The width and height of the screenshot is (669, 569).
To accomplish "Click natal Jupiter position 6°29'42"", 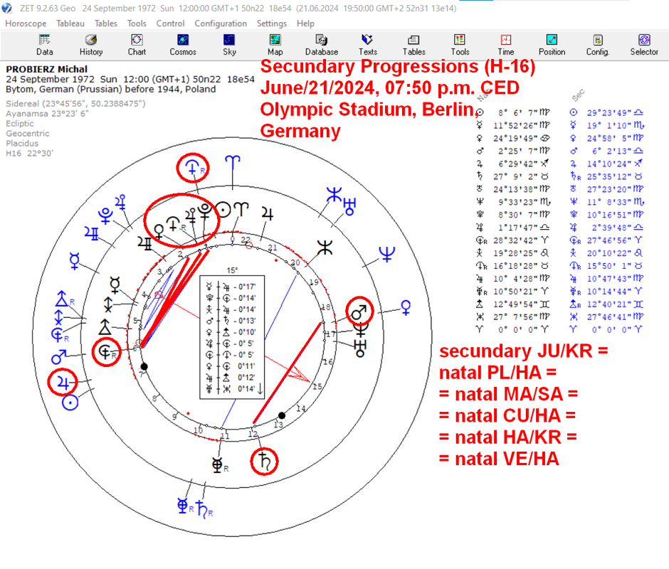I will pyautogui.click(x=517, y=164).
